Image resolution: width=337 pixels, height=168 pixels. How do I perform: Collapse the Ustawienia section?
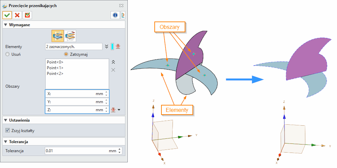coord(5,120)
